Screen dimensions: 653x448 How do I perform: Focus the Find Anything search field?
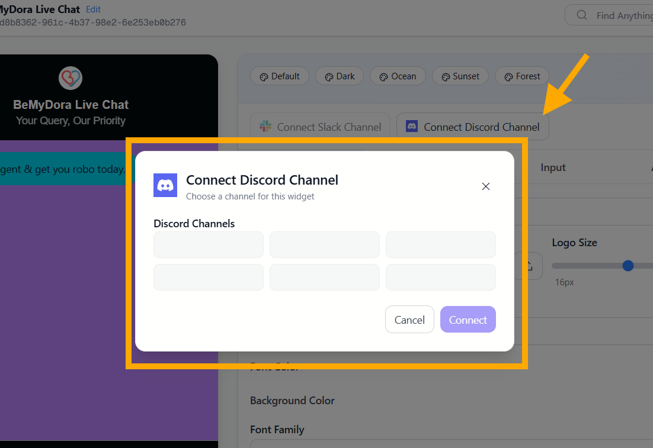622,15
